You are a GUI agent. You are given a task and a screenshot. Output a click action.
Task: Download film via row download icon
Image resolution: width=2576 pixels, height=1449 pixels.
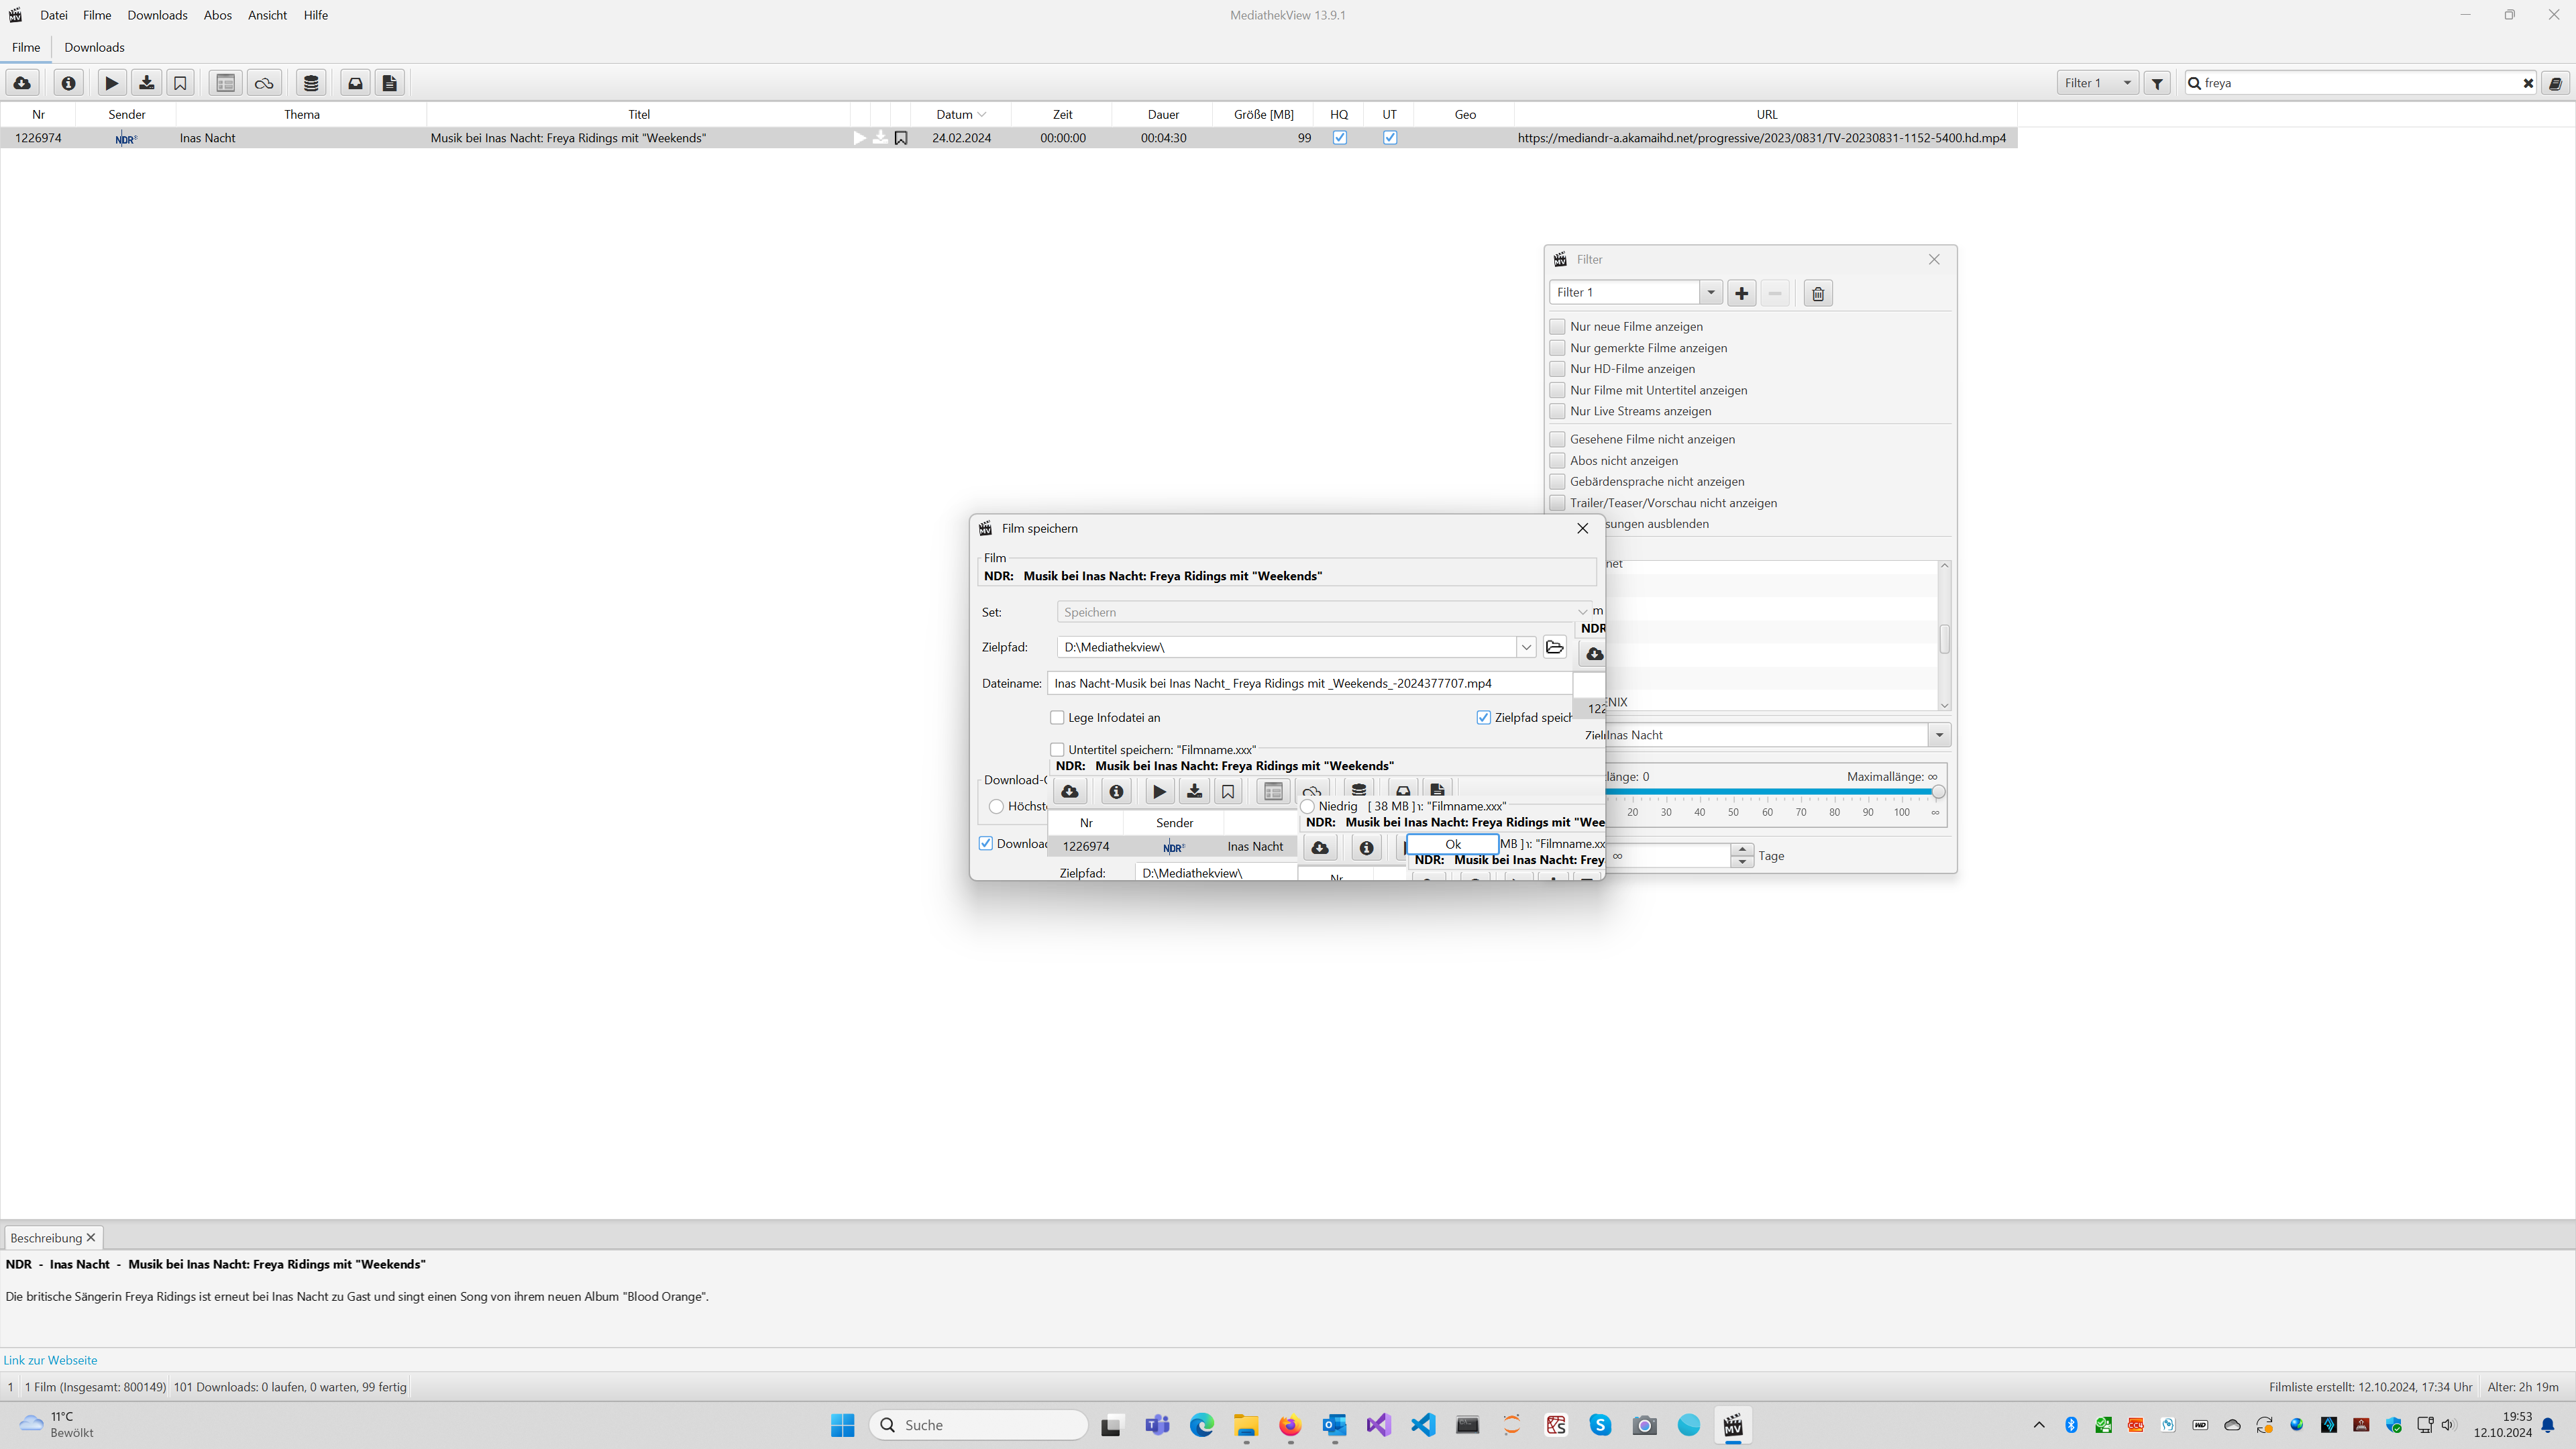880,138
